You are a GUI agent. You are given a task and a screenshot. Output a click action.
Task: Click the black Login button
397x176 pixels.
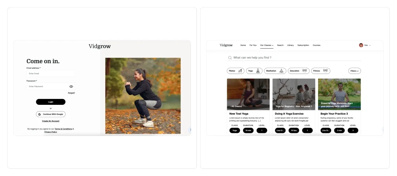point(51,102)
